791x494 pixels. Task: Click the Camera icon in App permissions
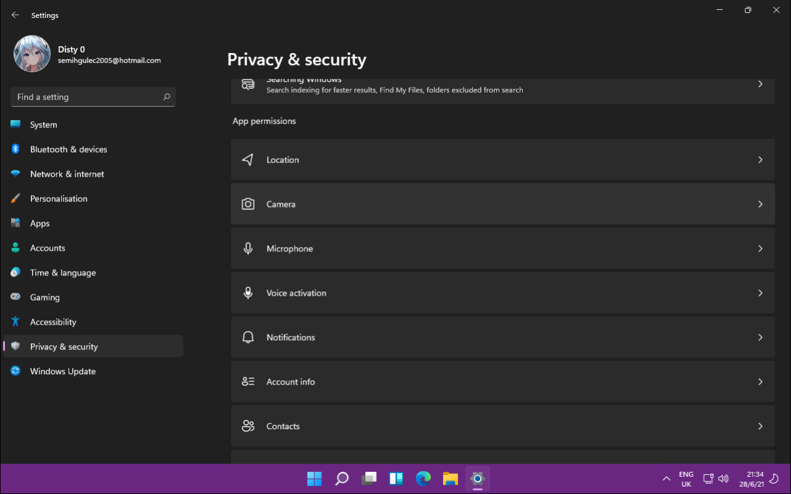tap(248, 204)
